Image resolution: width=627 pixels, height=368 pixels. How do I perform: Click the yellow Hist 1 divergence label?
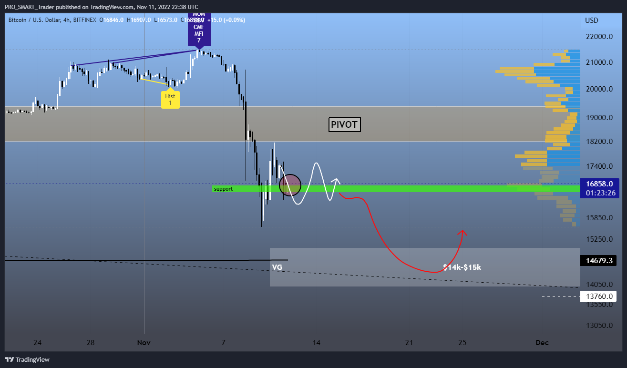point(170,99)
